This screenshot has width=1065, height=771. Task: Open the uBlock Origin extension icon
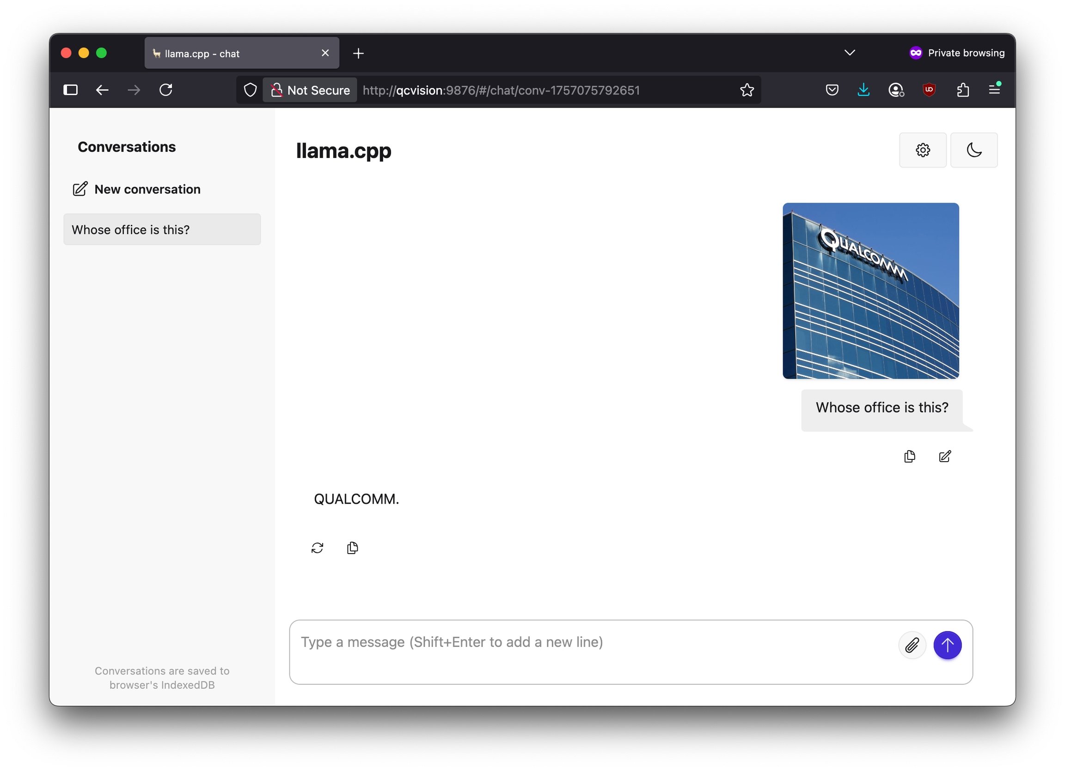point(929,90)
